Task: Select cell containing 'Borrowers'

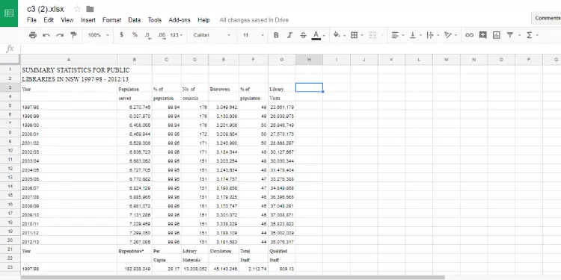Action: pyautogui.click(x=224, y=88)
